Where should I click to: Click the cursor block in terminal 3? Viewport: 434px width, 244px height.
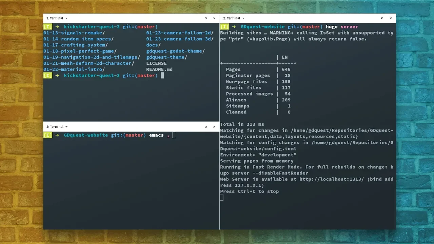tap(174, 135)
